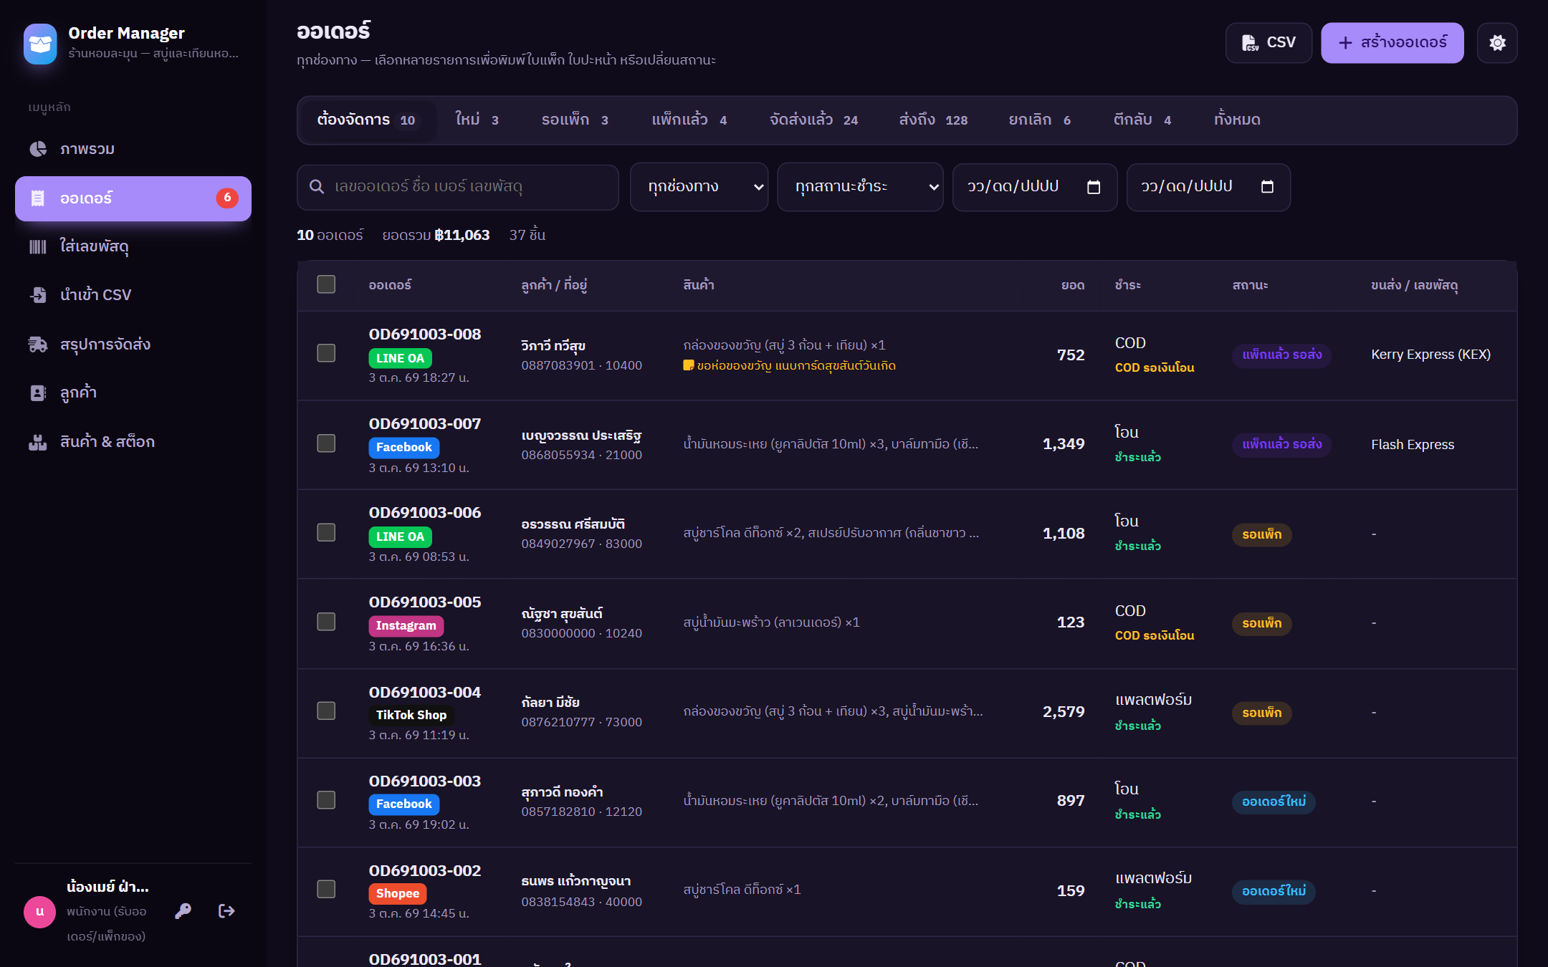The height and width of the screenshot is (967, 1548).
Task: Click the CSV export button
Action: coord(1268,43)
